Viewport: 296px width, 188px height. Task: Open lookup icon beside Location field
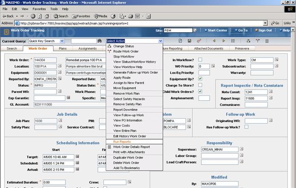pyautogui.click(x=60, y=66)
